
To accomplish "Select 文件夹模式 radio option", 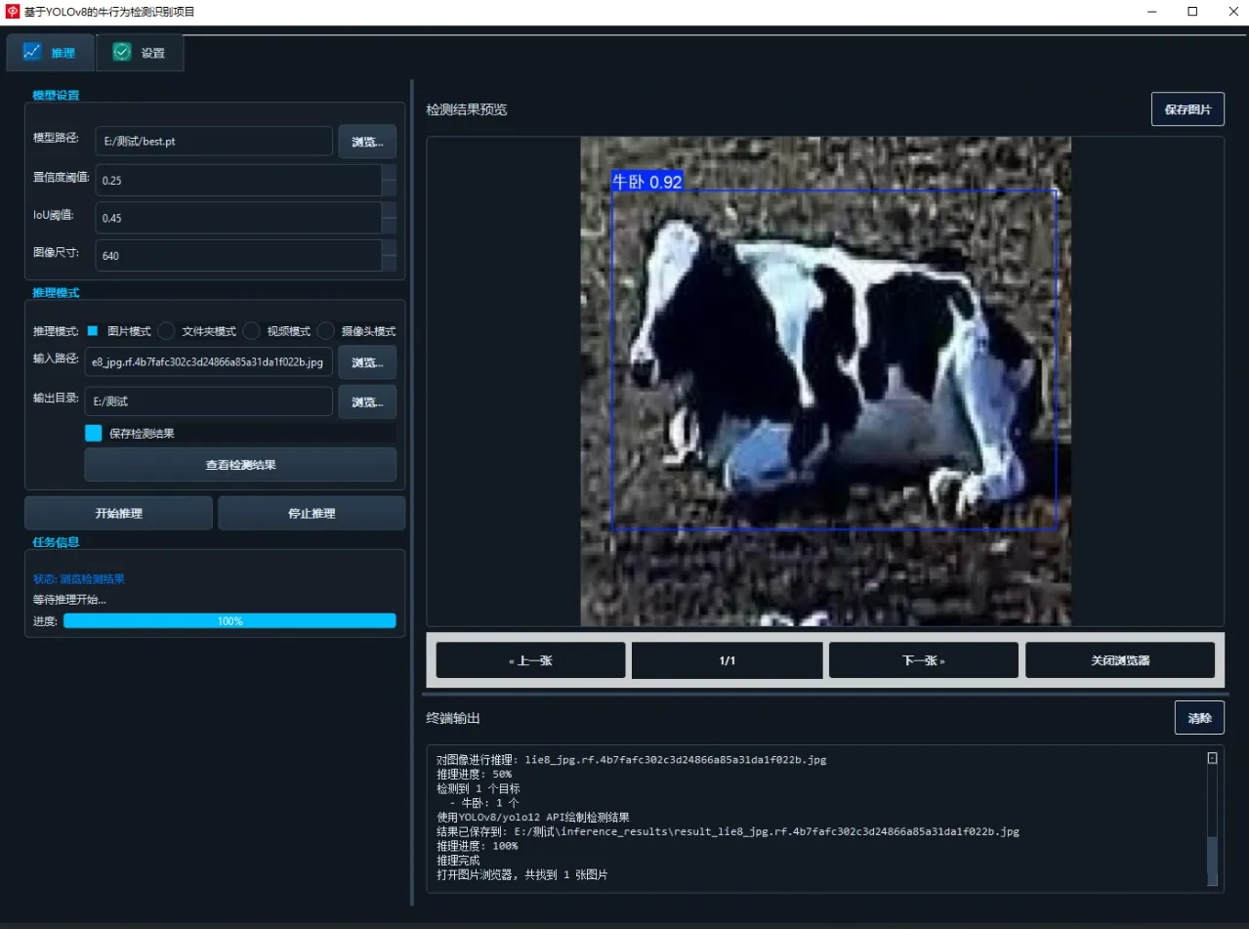I will point(167,331).
